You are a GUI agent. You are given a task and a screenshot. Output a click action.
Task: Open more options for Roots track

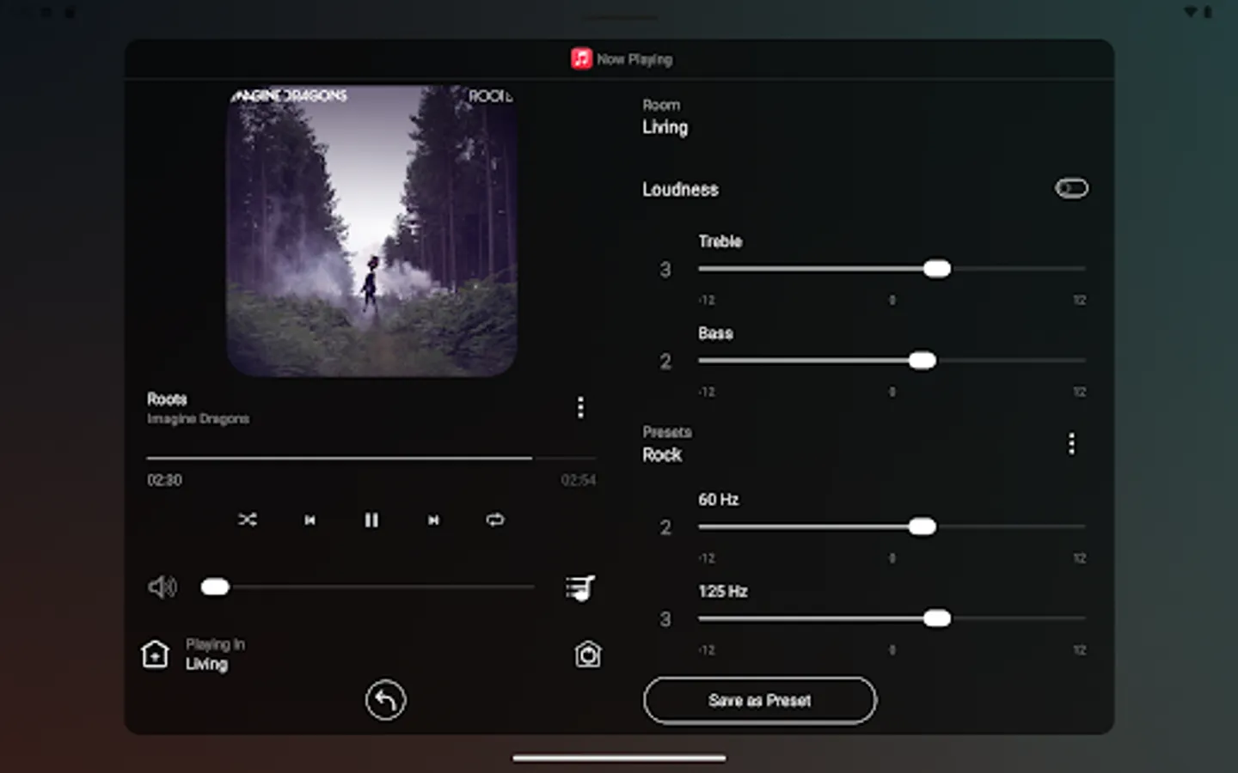coord(581,407)
